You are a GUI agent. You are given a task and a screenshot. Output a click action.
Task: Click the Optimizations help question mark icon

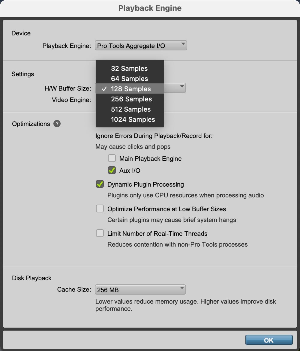(57, 124)
